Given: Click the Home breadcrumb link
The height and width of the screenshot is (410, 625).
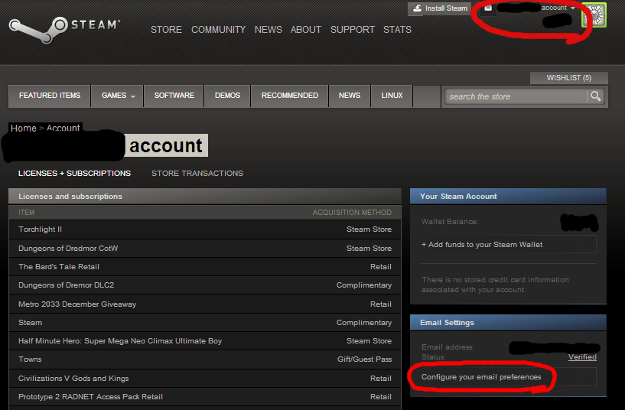Looking at the screenshot, I should coord(24,128).
